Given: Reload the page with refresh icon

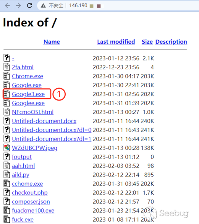Looking at the screenshot, I should 29,6.
